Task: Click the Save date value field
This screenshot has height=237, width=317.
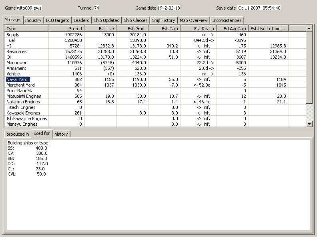Action: point(259,8)
